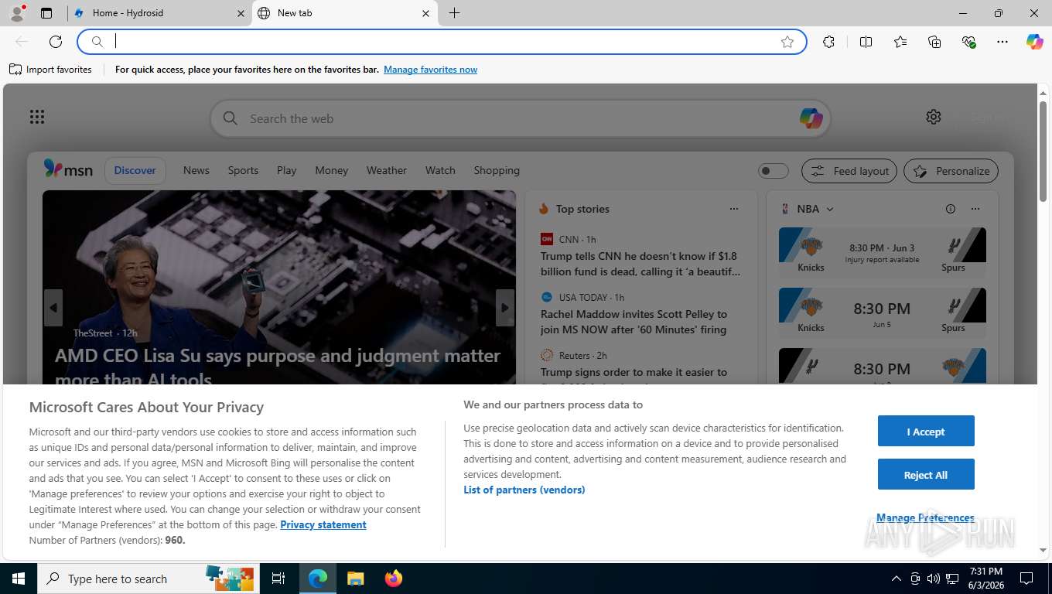Viewport: 1052px width, 594px height.
Task: Open AMD CEO Lisa Su headline
Action: point(278,367)
